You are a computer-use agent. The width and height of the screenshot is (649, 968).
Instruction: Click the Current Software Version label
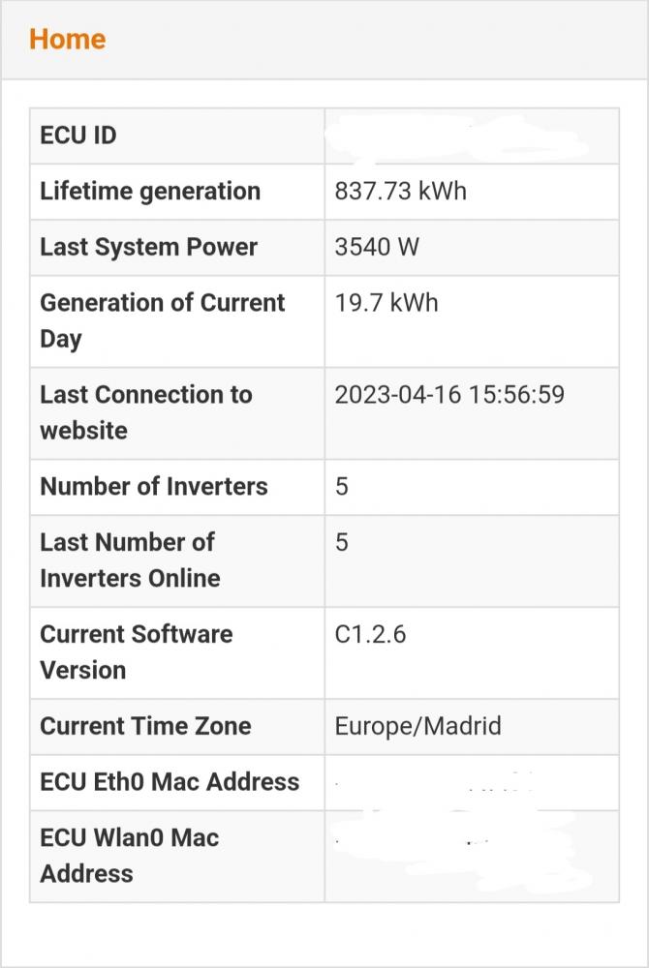(137, 651)
